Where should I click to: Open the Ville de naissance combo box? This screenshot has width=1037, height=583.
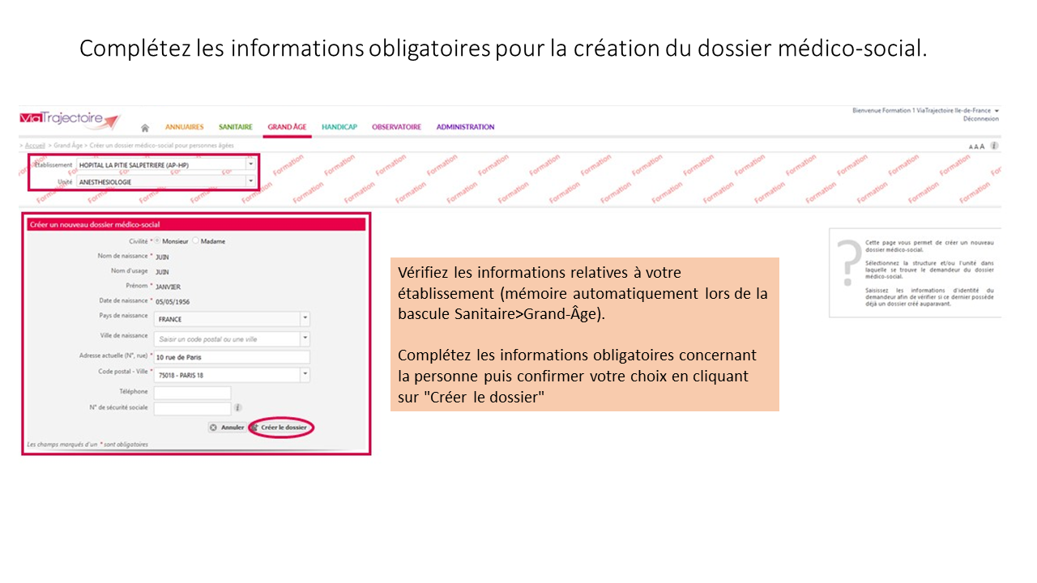(305, 339)
